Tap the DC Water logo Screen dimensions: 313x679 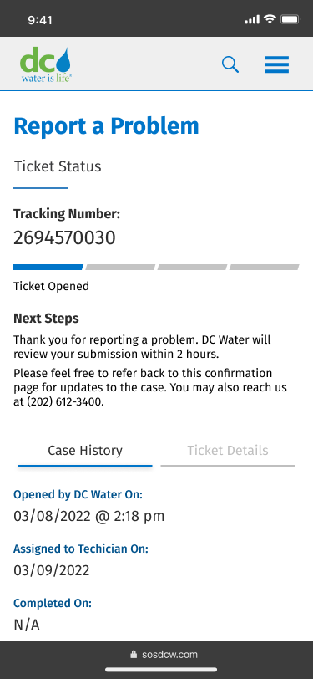(x=46, y=65)
